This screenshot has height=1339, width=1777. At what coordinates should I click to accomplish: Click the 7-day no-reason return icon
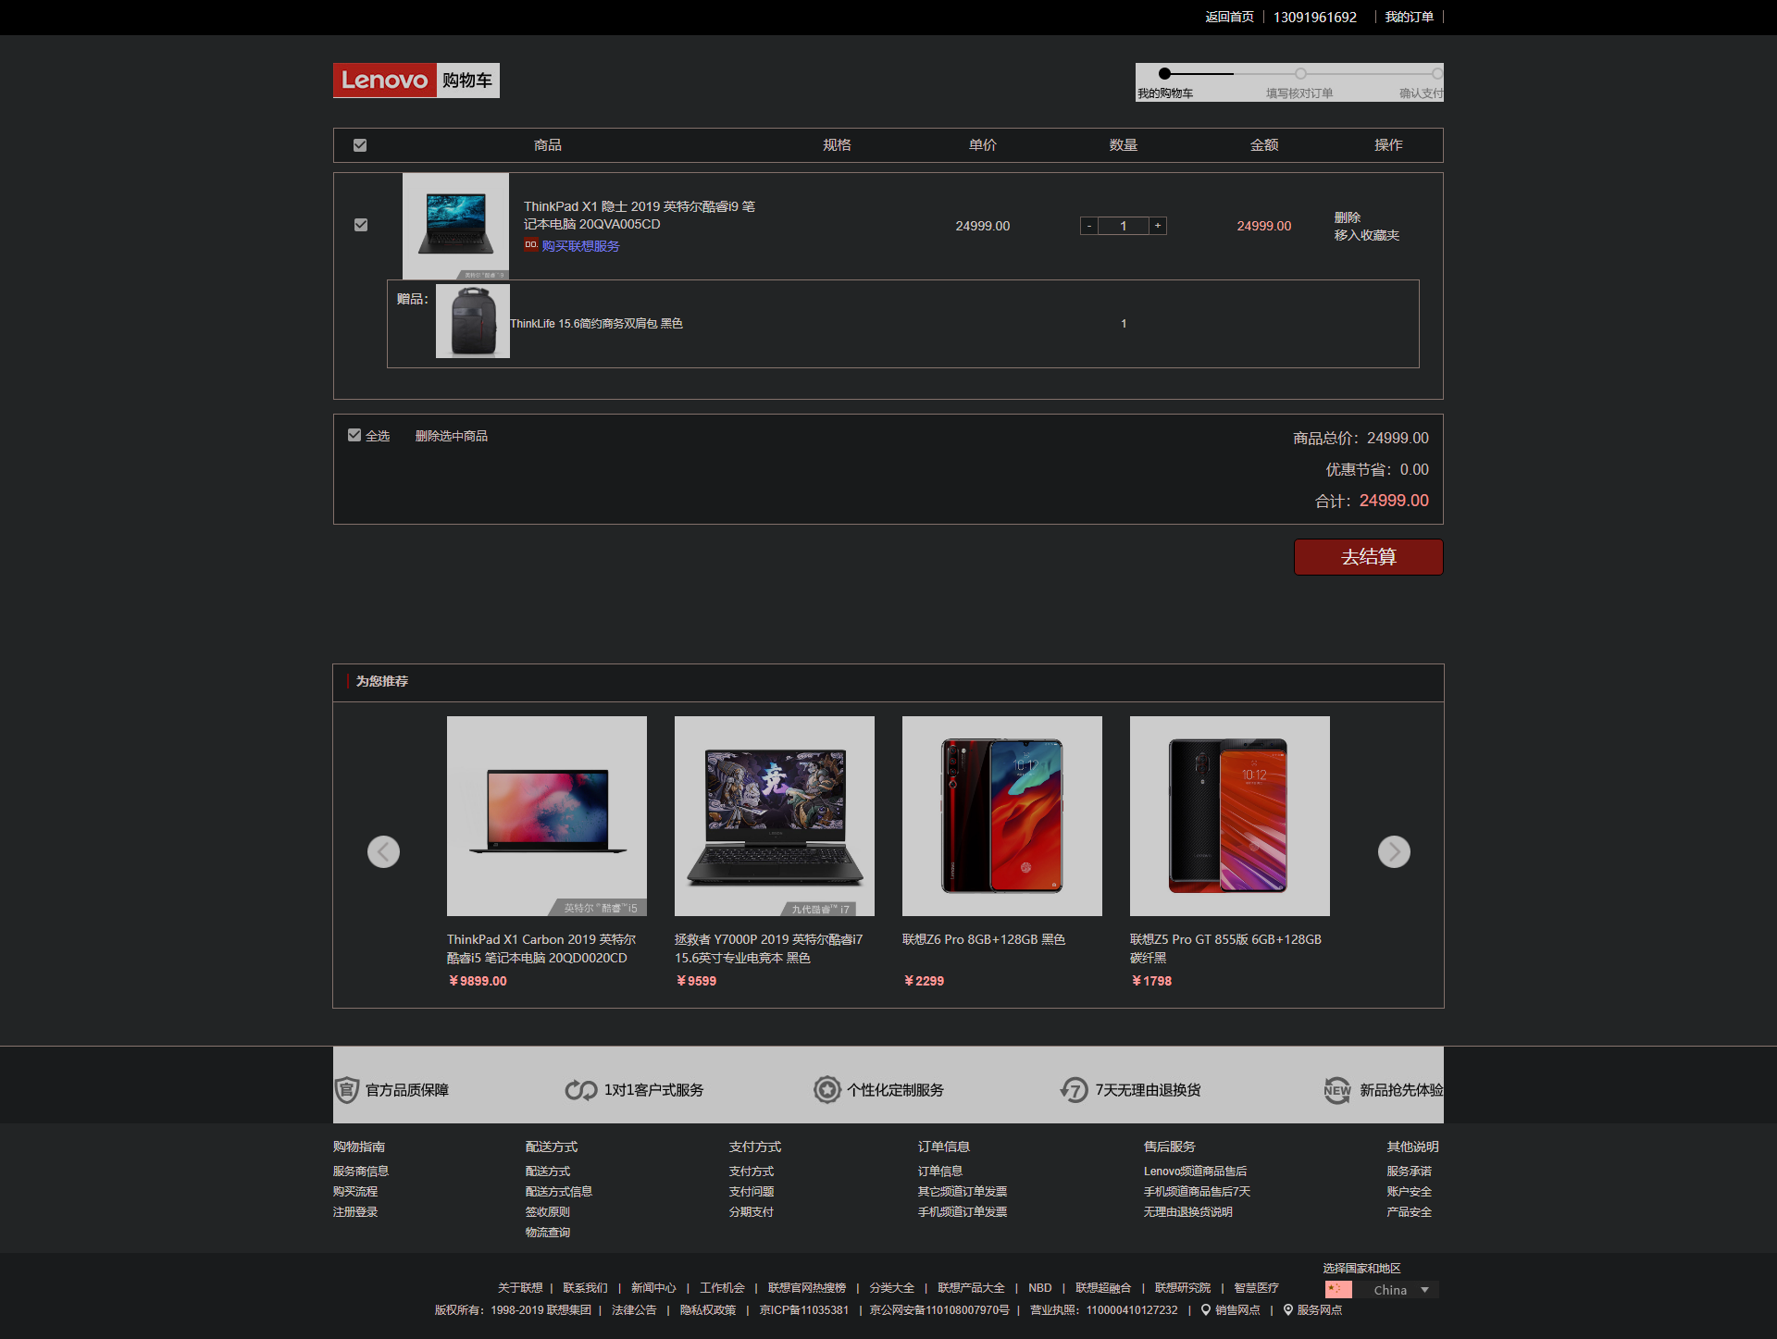pyautogui.click(x=1074, y=1090)
